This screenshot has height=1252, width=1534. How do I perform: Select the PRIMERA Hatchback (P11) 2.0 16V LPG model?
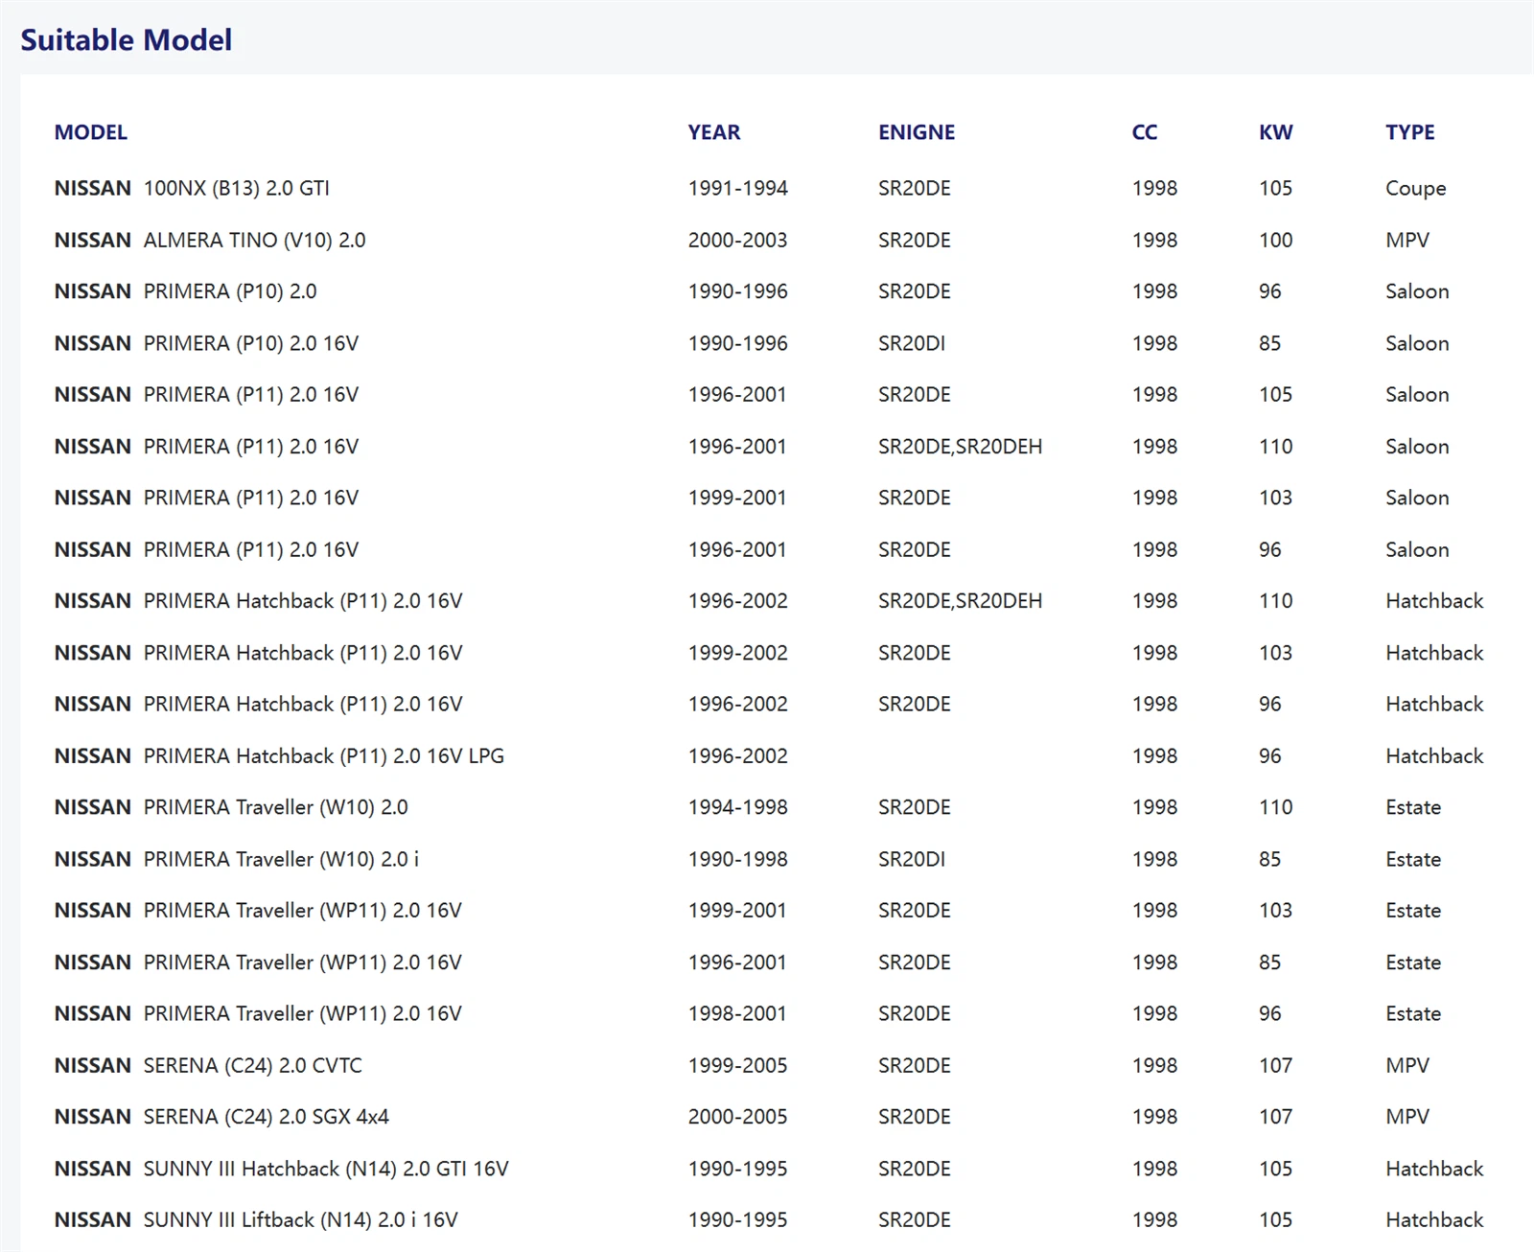pos(279,755)
